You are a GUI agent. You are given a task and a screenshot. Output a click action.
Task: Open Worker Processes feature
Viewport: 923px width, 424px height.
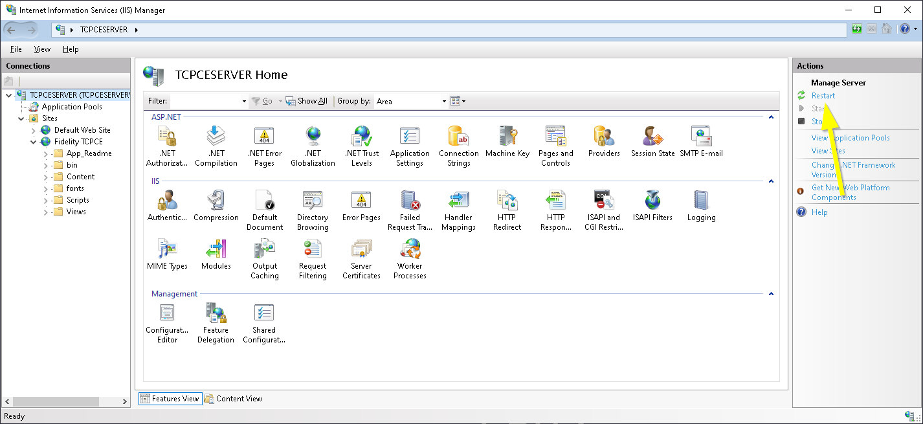[410, 259]
